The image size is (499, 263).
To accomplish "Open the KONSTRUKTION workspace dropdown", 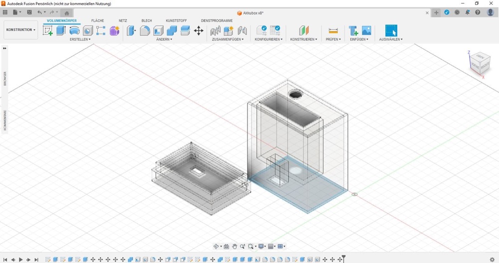I will point(20,30).
